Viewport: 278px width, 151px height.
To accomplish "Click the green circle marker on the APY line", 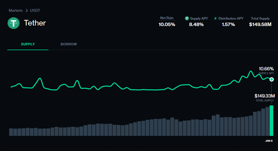I will (x=272, y=80).
